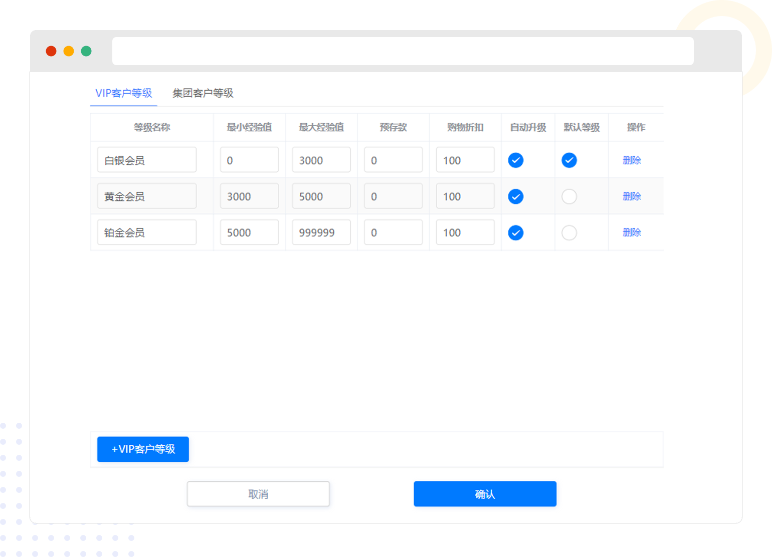Toggle 自动升级 for 黄金会员
The height and width of the screenshot is (557, 772).
click(516, 196)
